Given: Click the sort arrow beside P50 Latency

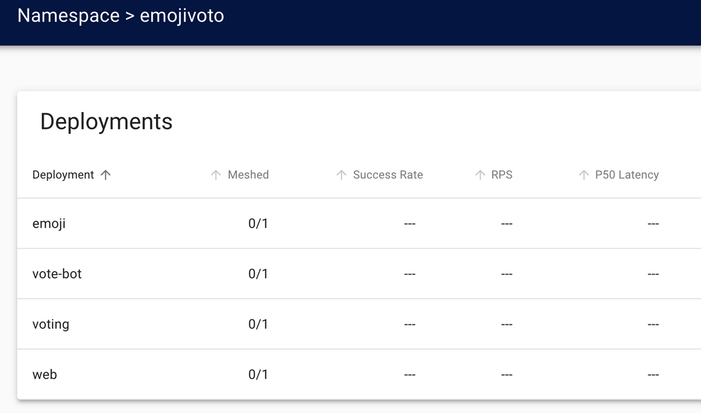Looking at the screenshot, I should pos(584,175).
